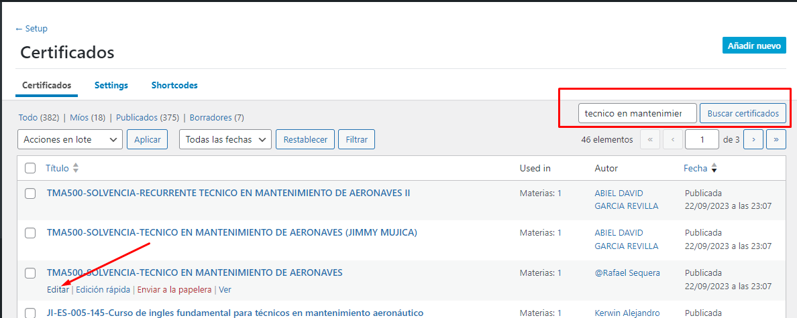Screen dimensions: 797x318
Task: Sort by Fecha using sort arrows
Action: tap(714, 168)
